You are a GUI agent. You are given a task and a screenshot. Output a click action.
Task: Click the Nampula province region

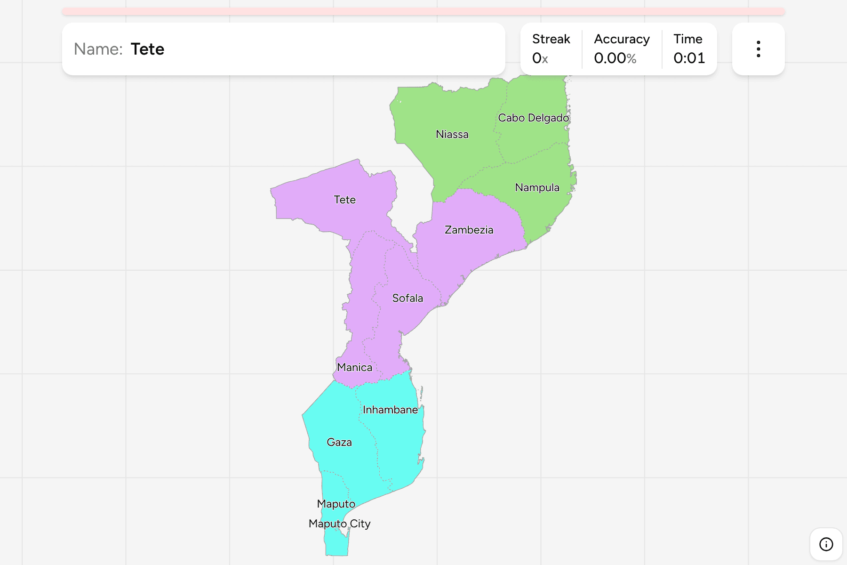537,187
